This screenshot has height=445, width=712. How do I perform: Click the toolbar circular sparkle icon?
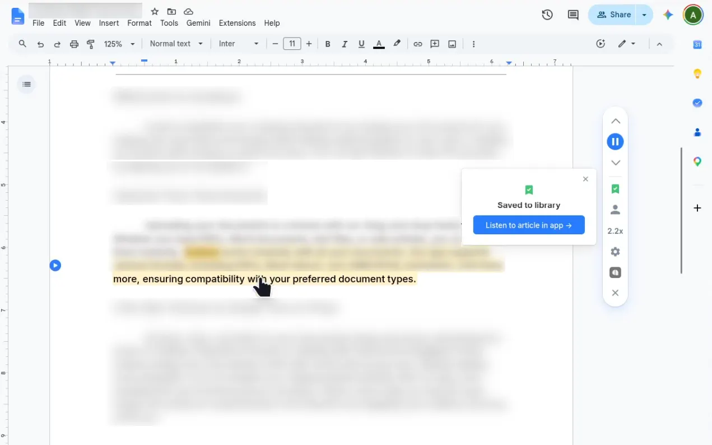(601, 44)
